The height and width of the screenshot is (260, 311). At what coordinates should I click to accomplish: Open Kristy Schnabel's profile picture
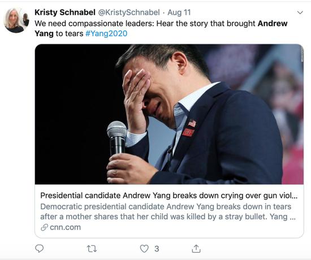point(16,20)
